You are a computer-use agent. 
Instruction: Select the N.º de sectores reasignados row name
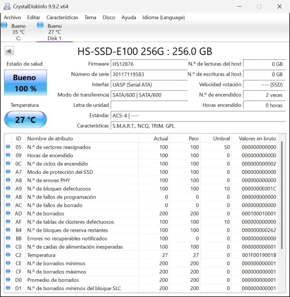click(x=59, y=147)
